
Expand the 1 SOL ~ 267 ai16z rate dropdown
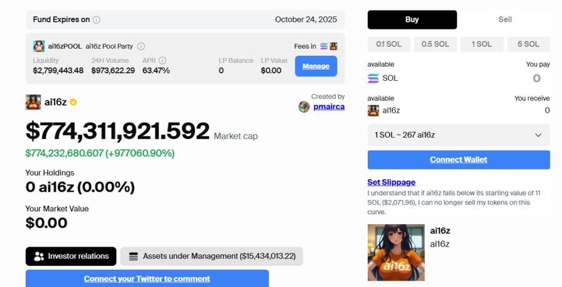coord(458,135)
